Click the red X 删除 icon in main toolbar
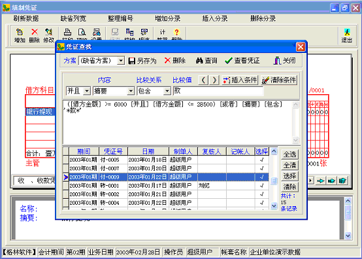The image size is (362, 259). [x=35, y=35]
